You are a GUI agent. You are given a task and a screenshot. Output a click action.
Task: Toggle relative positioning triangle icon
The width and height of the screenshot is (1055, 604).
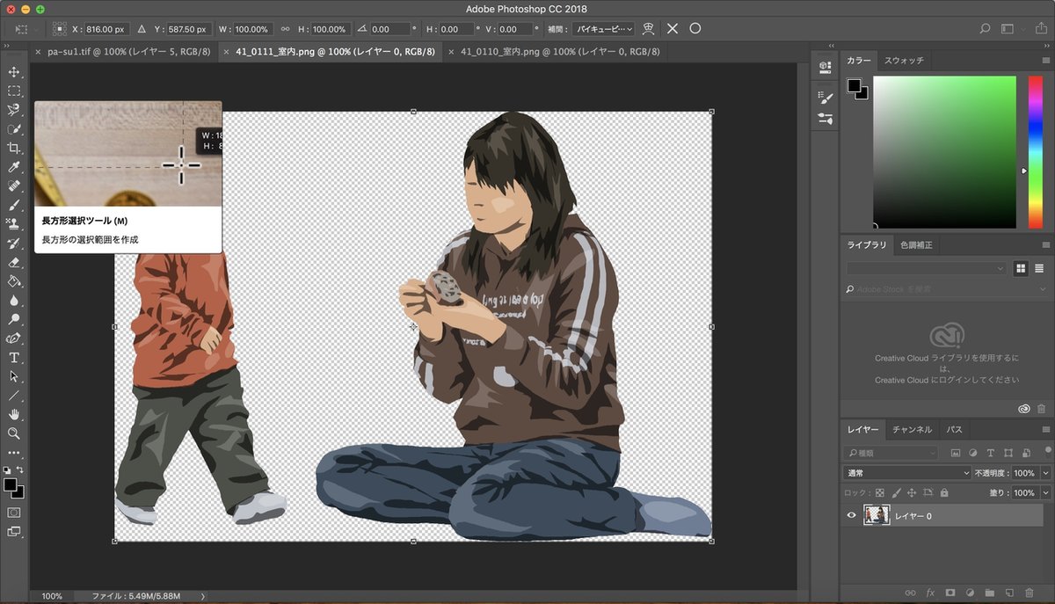pyautogui.click(x=143, y=29)
